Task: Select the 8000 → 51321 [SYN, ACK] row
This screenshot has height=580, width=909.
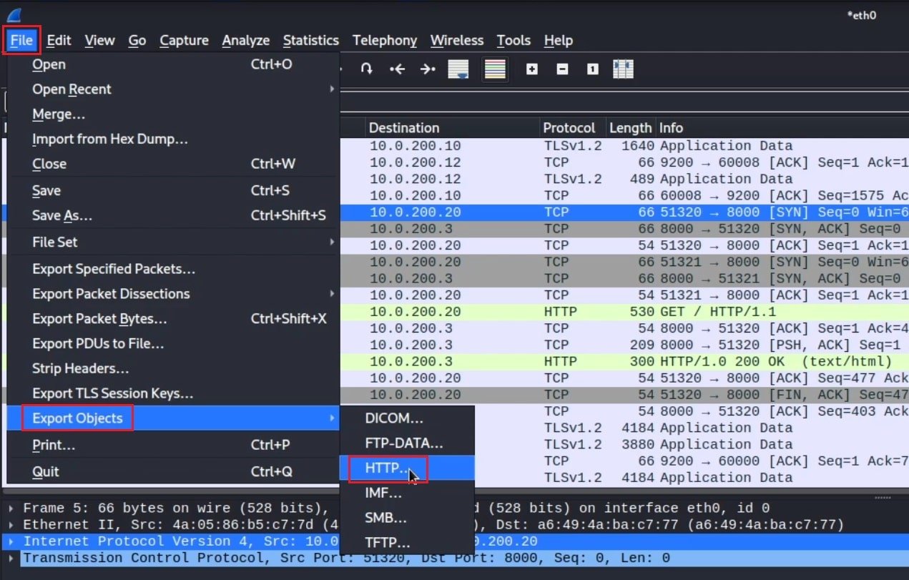Action: [624, 279]
